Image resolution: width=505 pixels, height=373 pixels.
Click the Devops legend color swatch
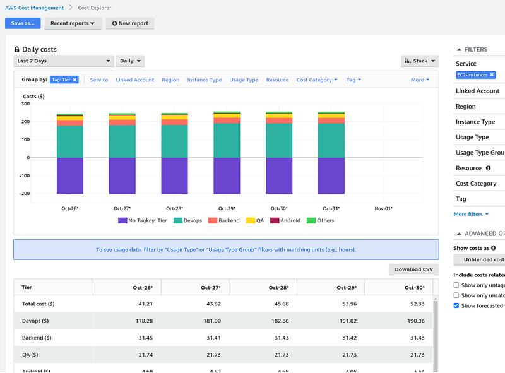178,221
